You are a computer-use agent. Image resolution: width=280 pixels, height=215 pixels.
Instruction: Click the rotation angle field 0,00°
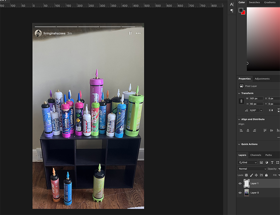coord(254,110)
